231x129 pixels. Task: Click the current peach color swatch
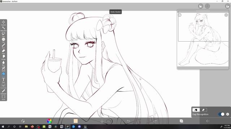(75, 121)
